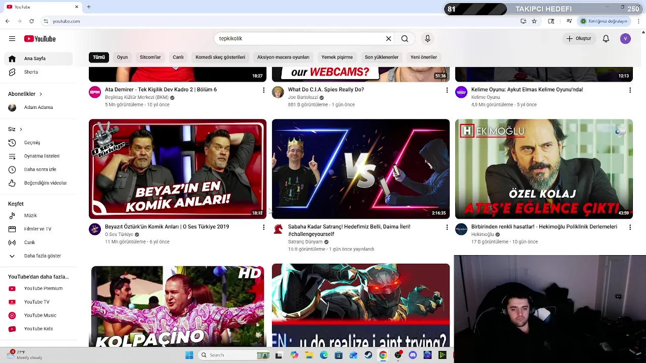646x363 pixels.
Task: Open the O Ses Türkiye channel avatar
Action: click(x=95, y=229)
